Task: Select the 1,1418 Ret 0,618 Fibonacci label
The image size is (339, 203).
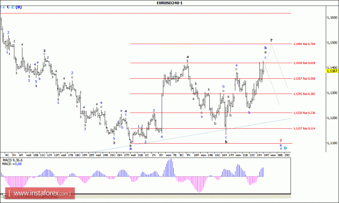Action: (304, 63)
